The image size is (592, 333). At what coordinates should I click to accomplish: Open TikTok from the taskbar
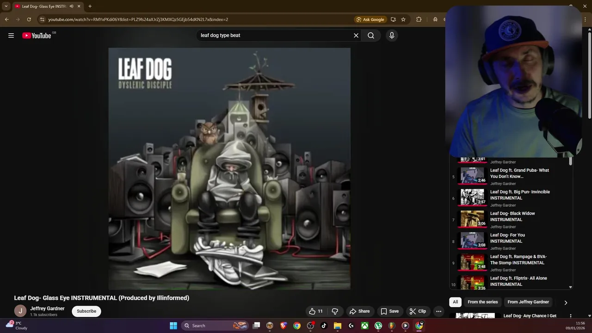pos(324,326)
